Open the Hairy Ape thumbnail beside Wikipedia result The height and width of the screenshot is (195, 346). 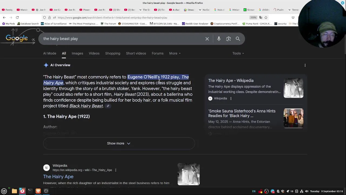pyautogui.click(x=189, y=174)
